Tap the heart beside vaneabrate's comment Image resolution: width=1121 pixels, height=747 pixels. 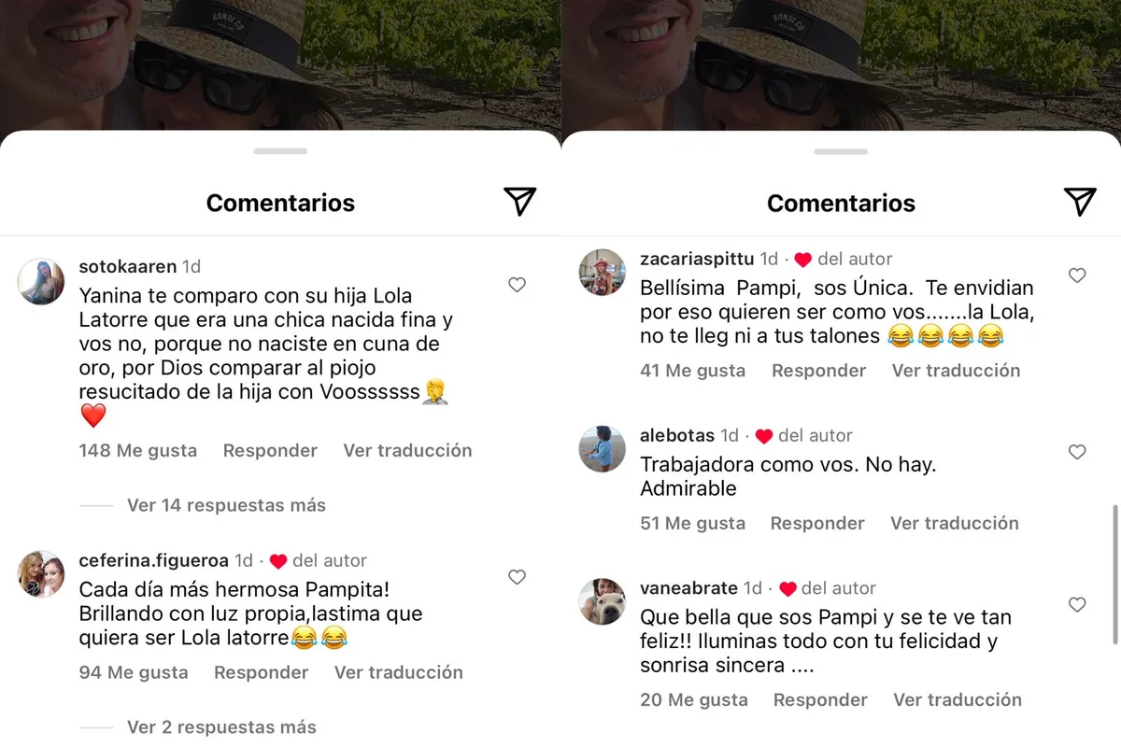click(x=1077, y=605)
